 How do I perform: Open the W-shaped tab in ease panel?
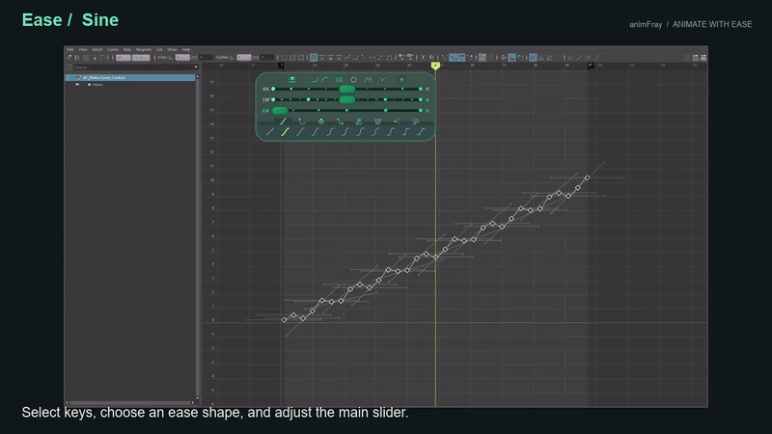[377, 122]
